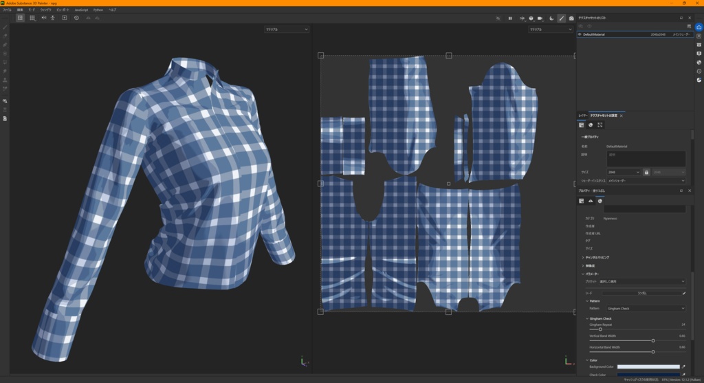704x383 pixels.
Task: Click the symmetry settings icon
Action: tap(52, 18)
